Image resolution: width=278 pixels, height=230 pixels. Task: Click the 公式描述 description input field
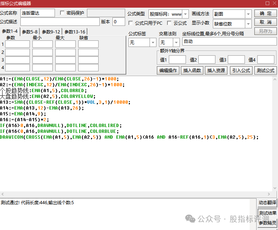[60, 22]
